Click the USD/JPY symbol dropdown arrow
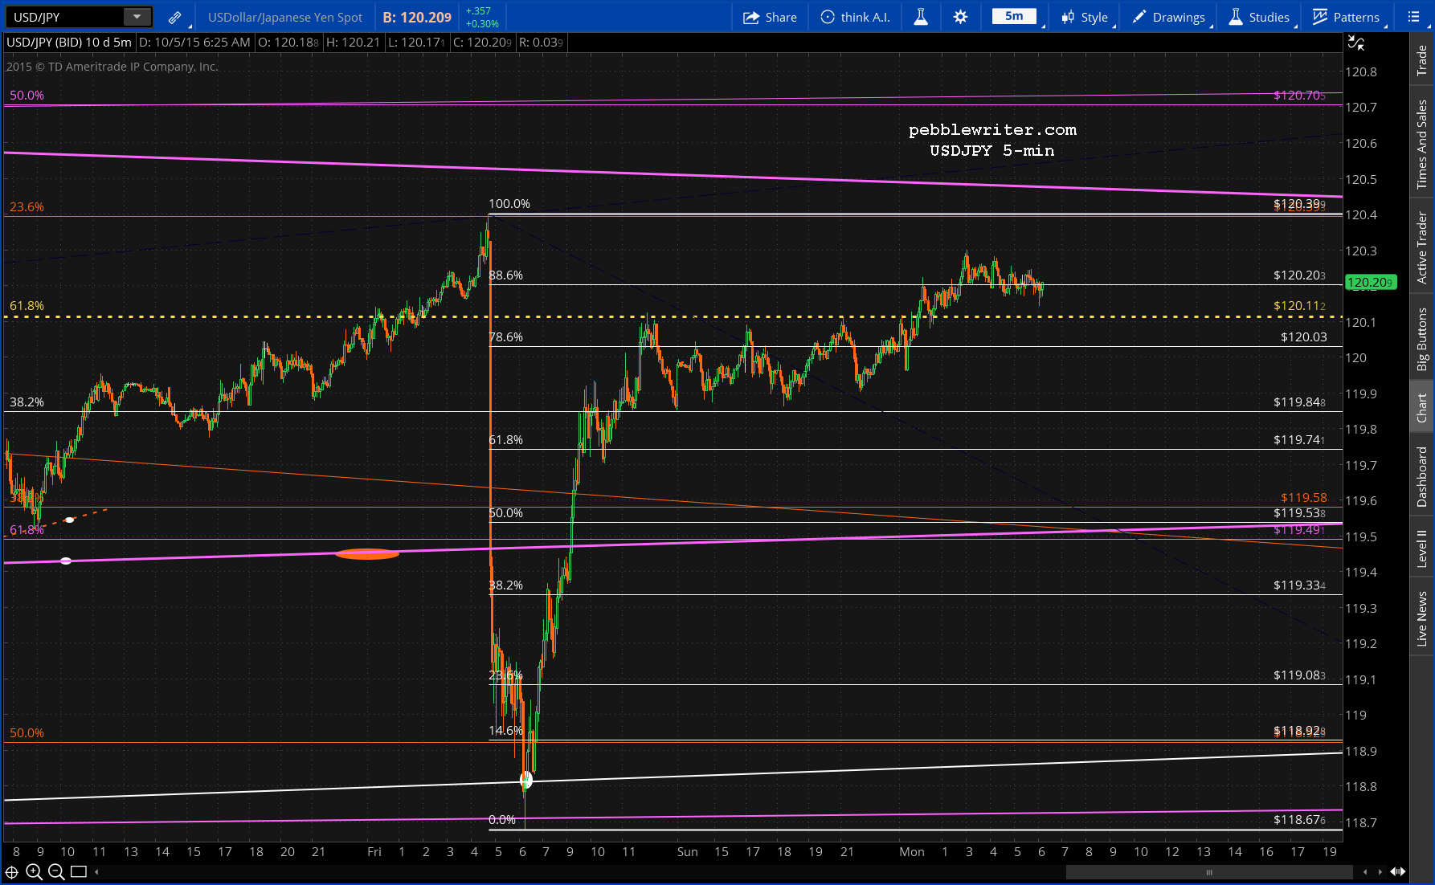The width and height of the screenshot is (1435, 885). (x=137, y=17)
